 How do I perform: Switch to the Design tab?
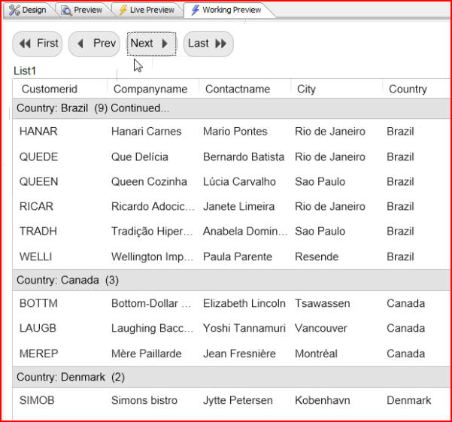[x=29, y=11]
